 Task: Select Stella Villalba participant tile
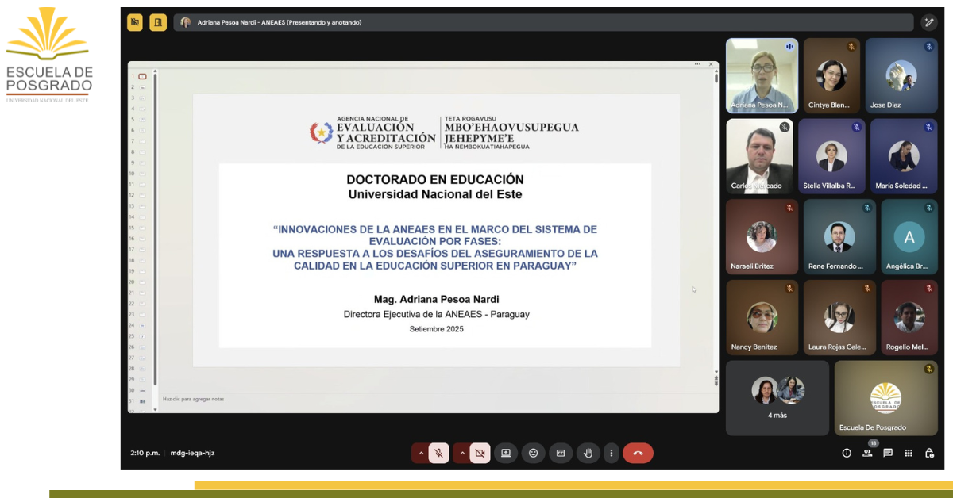click(x=831, y=156)
